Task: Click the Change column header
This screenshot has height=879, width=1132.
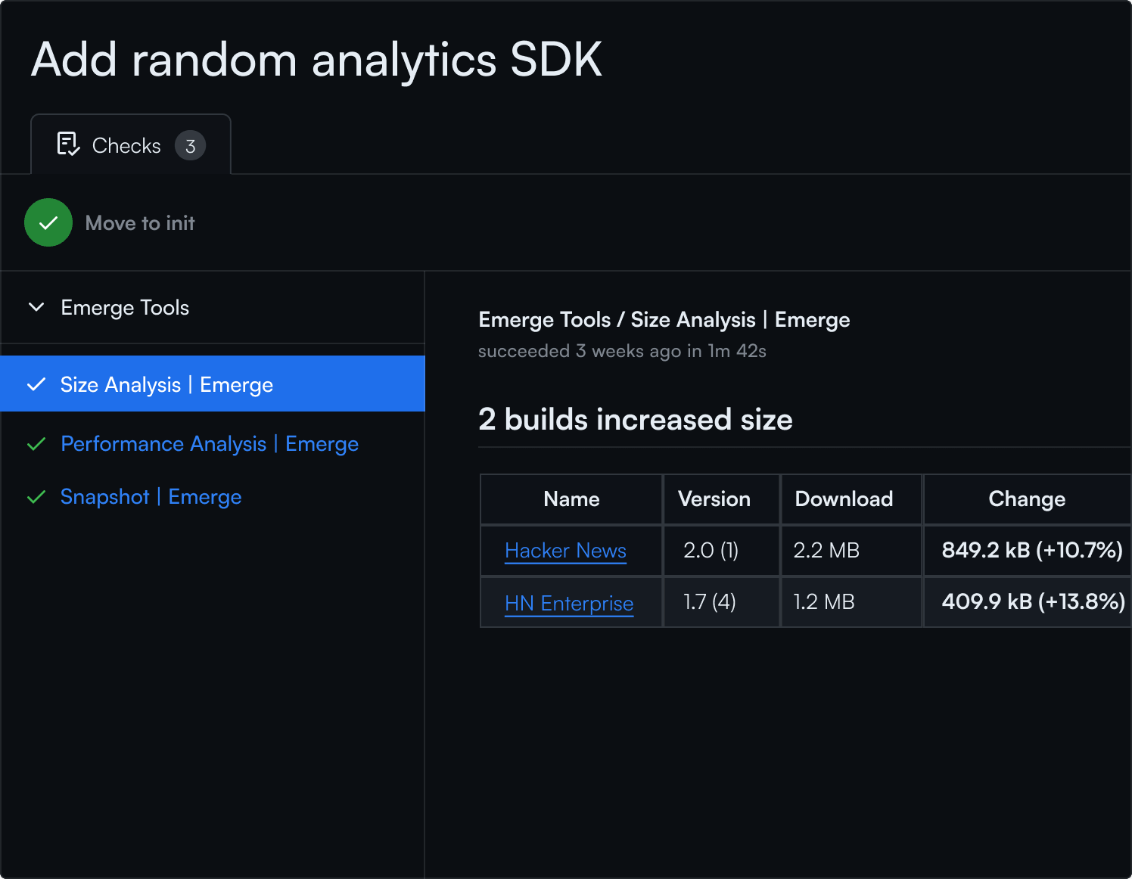Action: (x=1026, y=499)
